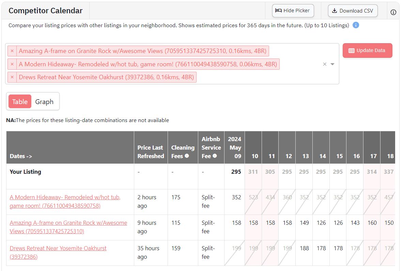Screen dimensions: 404x271
Task: Click Your Listing price 337 on the 18th
Action: click(389, 172)
